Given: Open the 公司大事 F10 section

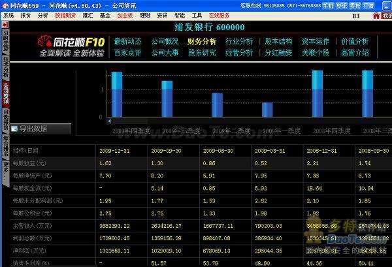Looking at the screenshot, I should 165,53.
